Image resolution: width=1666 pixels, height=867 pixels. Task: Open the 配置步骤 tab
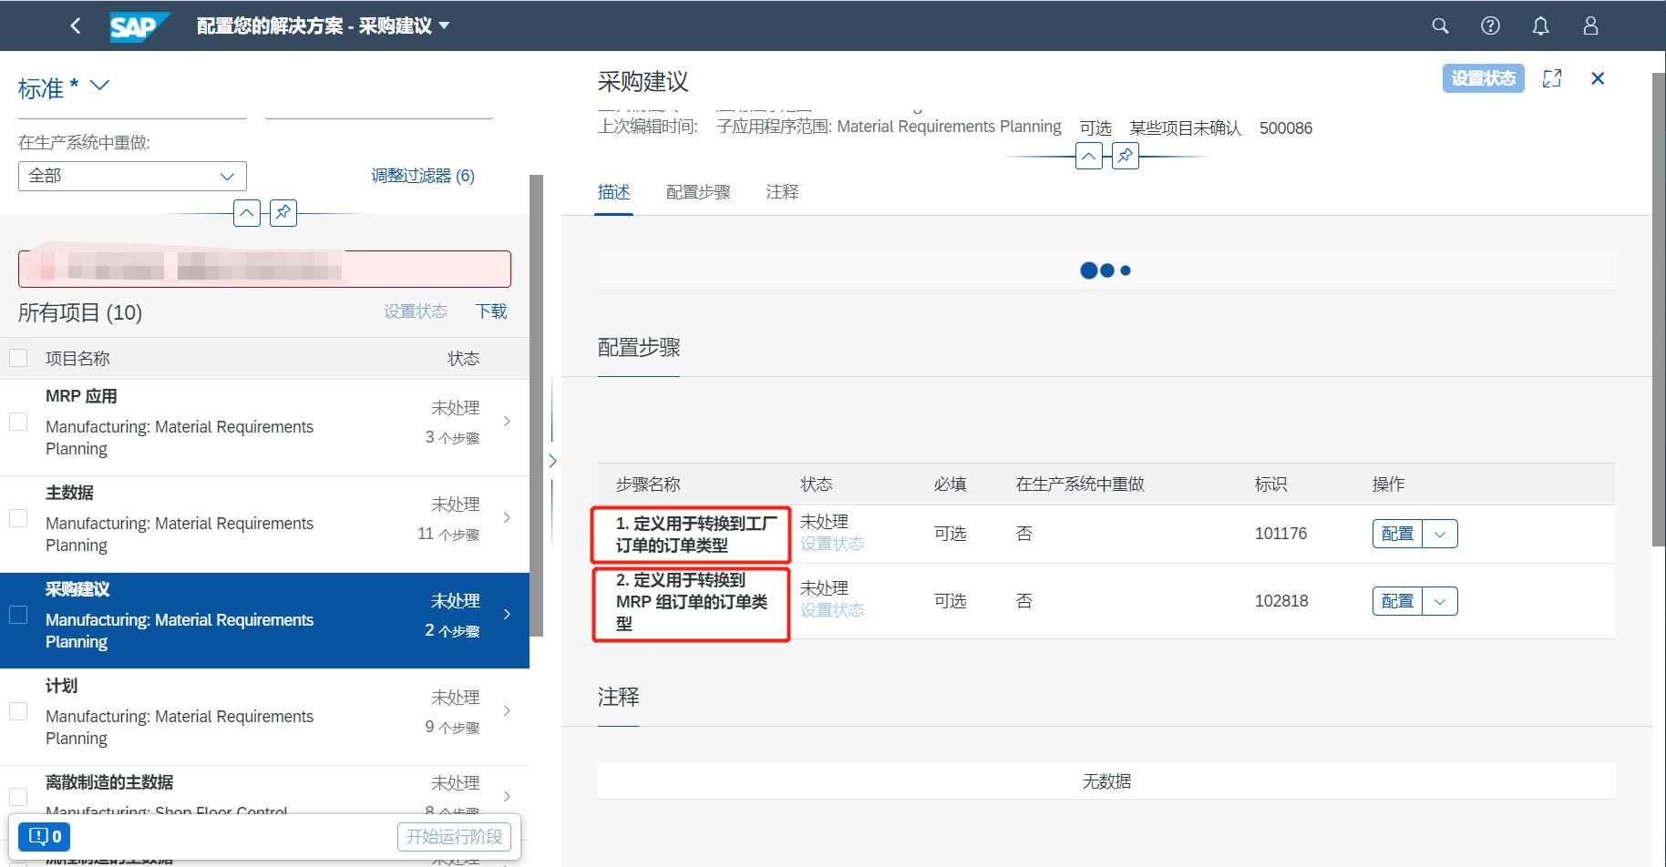tap(698, 192)
